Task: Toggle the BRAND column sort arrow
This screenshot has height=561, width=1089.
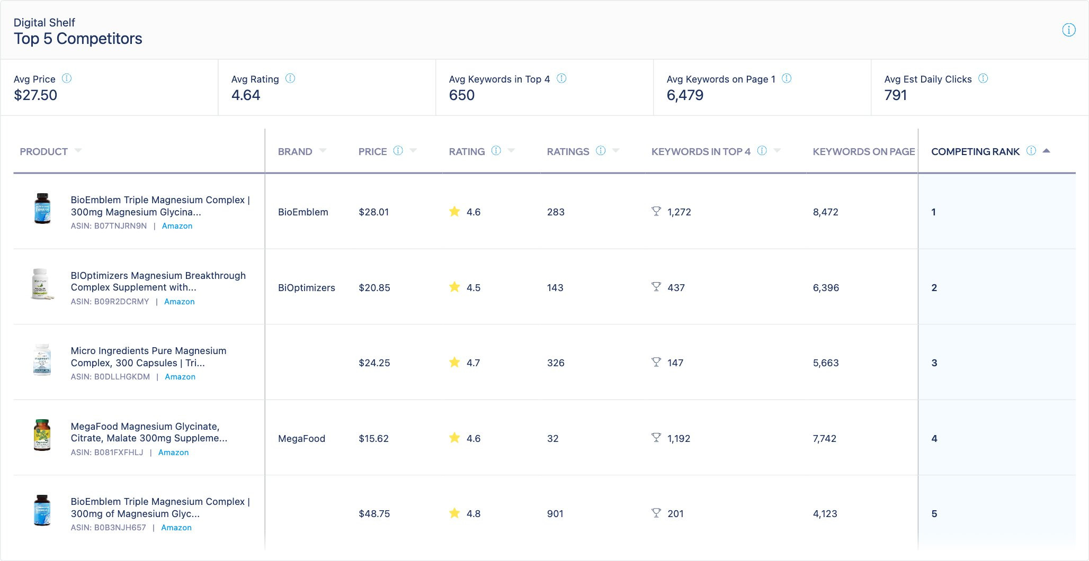Action: tap(323, 151)
